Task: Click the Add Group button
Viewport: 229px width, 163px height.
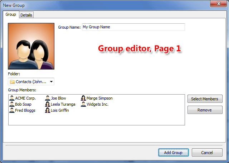Action: click(x=173, y=153)
